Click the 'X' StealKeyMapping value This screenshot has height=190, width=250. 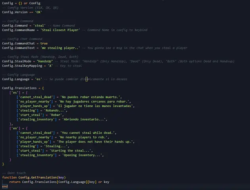(x=50, y=66)
